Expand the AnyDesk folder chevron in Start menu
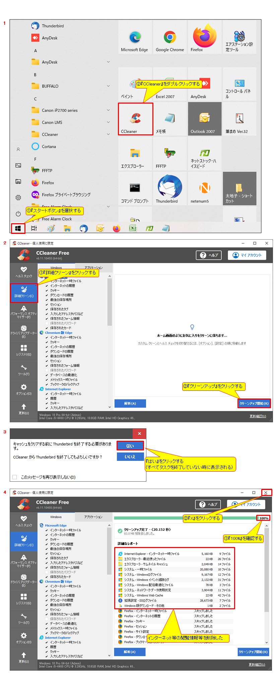This screenshot has width=275, height=674. [x=108, y=62]
